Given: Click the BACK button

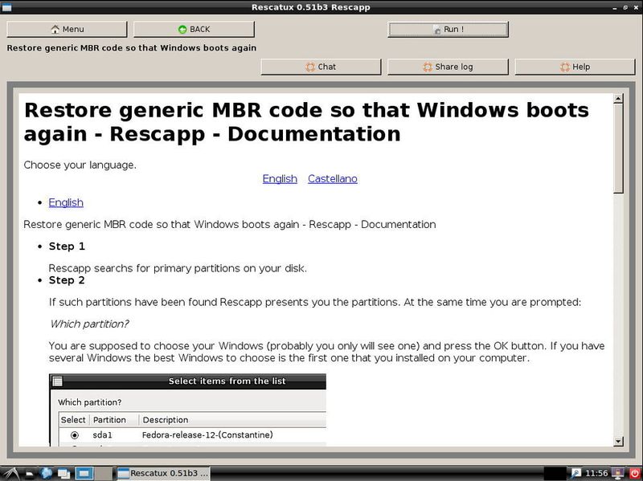Looking at the screenshot, I should pos(194,29).
